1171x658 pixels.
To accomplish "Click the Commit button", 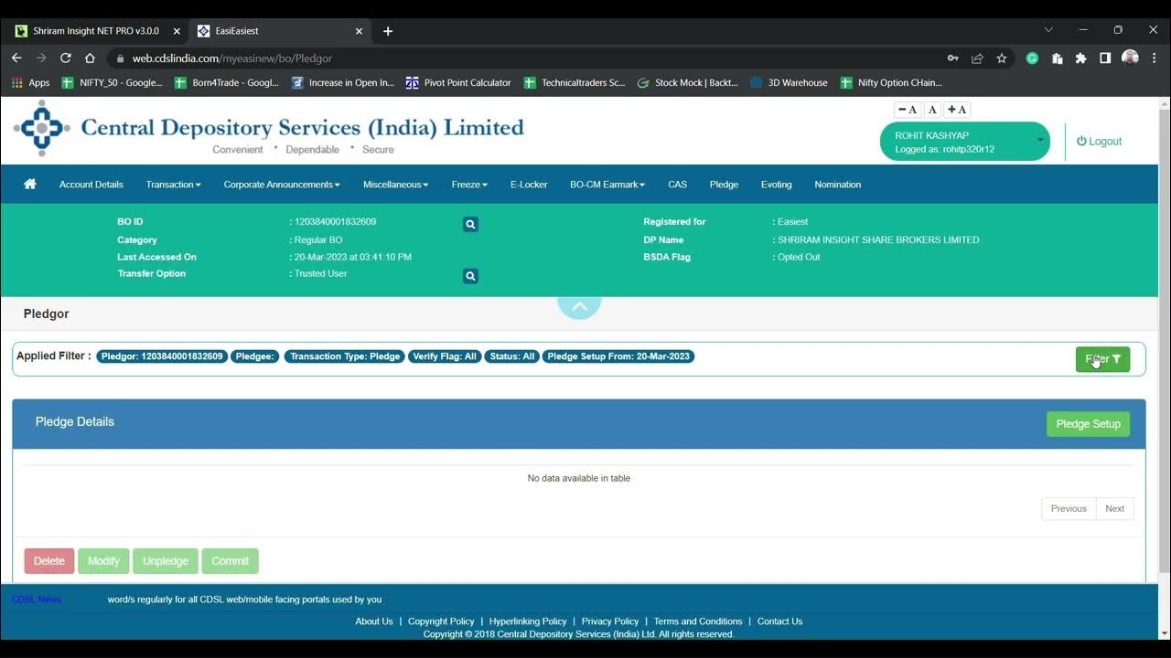I will [231, 561].
